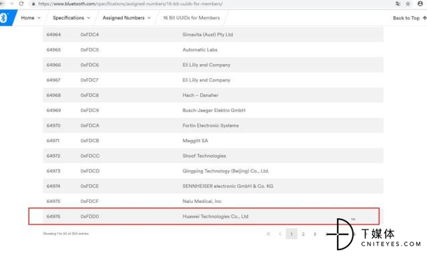Bookmark page with the star icon

[x=408, y=3]
